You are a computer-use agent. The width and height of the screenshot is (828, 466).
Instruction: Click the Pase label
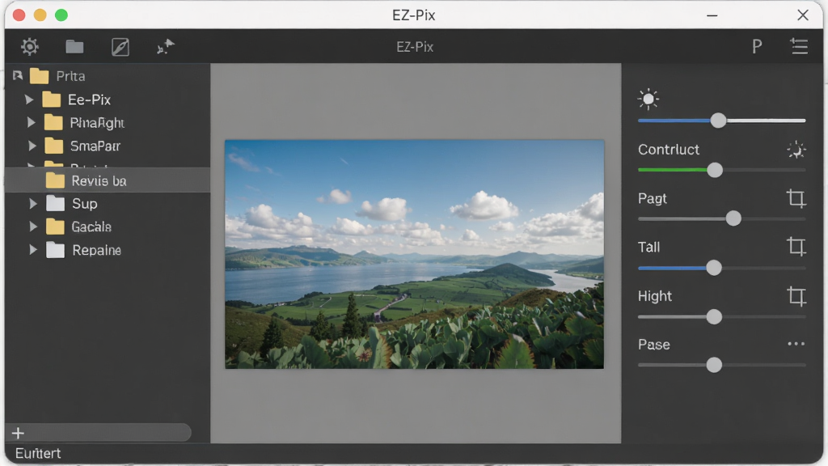click(x=653, y=345)
